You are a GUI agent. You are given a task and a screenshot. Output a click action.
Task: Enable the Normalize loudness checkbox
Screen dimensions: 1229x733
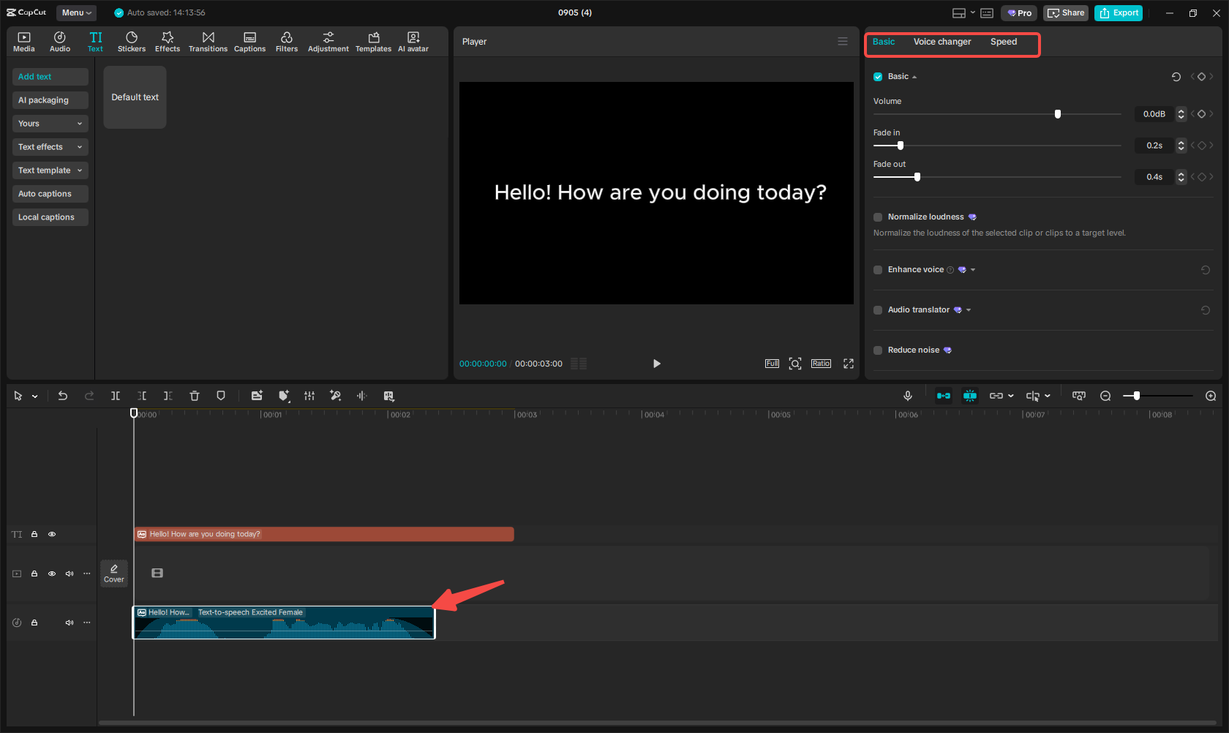(878, 217)
